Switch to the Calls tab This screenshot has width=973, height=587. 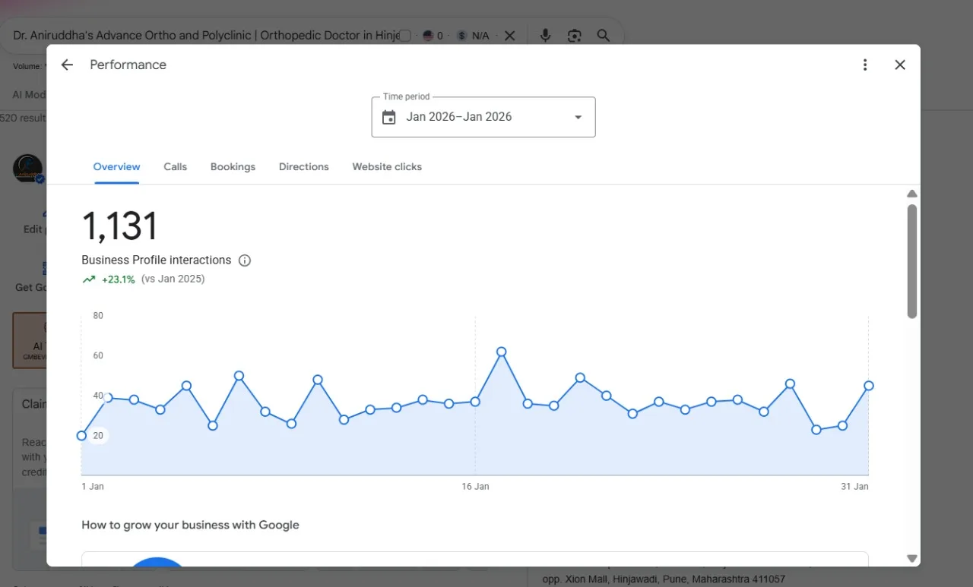pos(175,166)
